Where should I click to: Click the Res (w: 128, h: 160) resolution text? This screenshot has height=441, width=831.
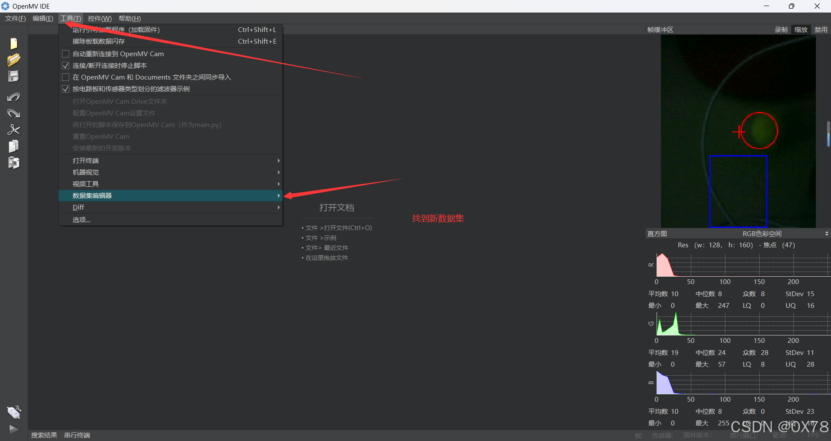pos(715,245)
